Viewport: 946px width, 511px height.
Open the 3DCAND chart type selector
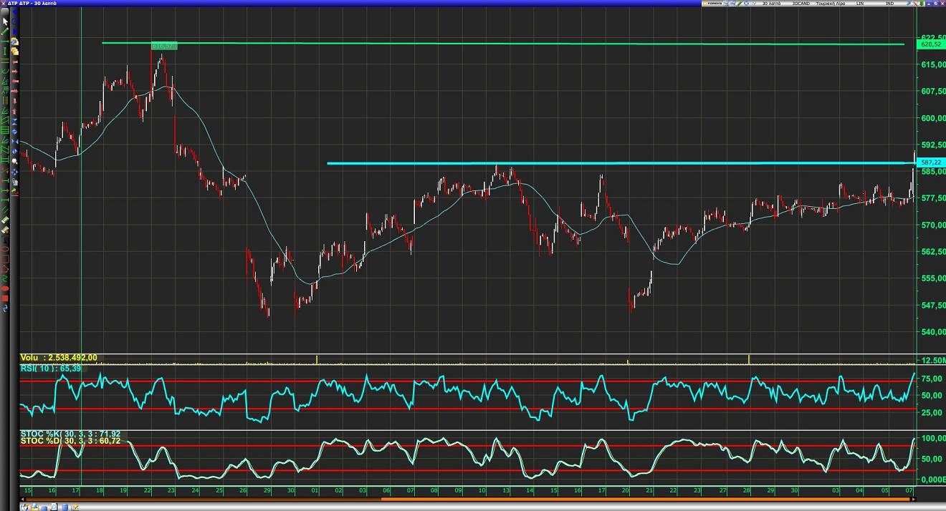801,4
